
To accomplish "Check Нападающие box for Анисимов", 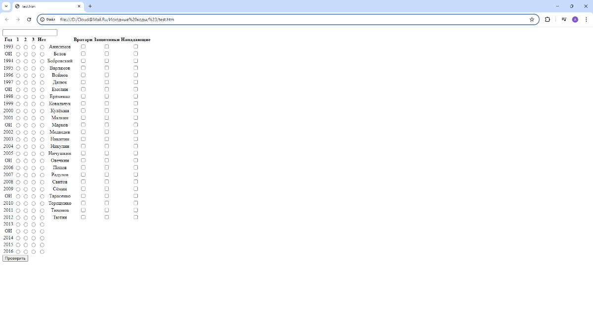I will [x=136, y=46].
